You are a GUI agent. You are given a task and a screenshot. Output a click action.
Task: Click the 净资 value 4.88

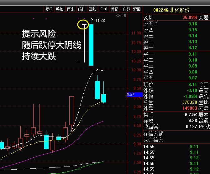193,121
